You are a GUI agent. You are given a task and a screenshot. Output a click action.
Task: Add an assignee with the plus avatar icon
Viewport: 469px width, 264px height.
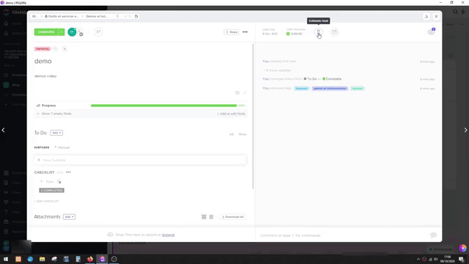click(80, 32)
